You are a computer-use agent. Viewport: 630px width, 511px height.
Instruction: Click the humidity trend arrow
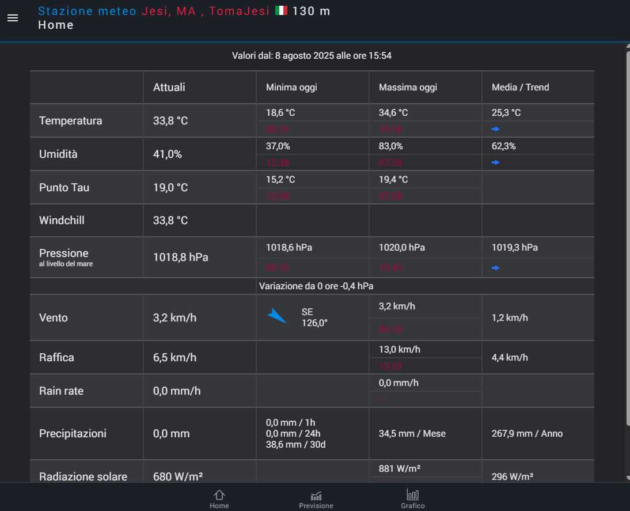(x=495, y=162)
